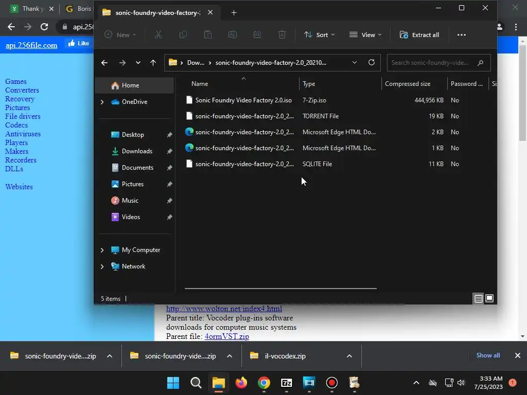This screenshot has width=527, height=395.
Task: Go forward in File Explorer navigation
Action: coord(122,63)
